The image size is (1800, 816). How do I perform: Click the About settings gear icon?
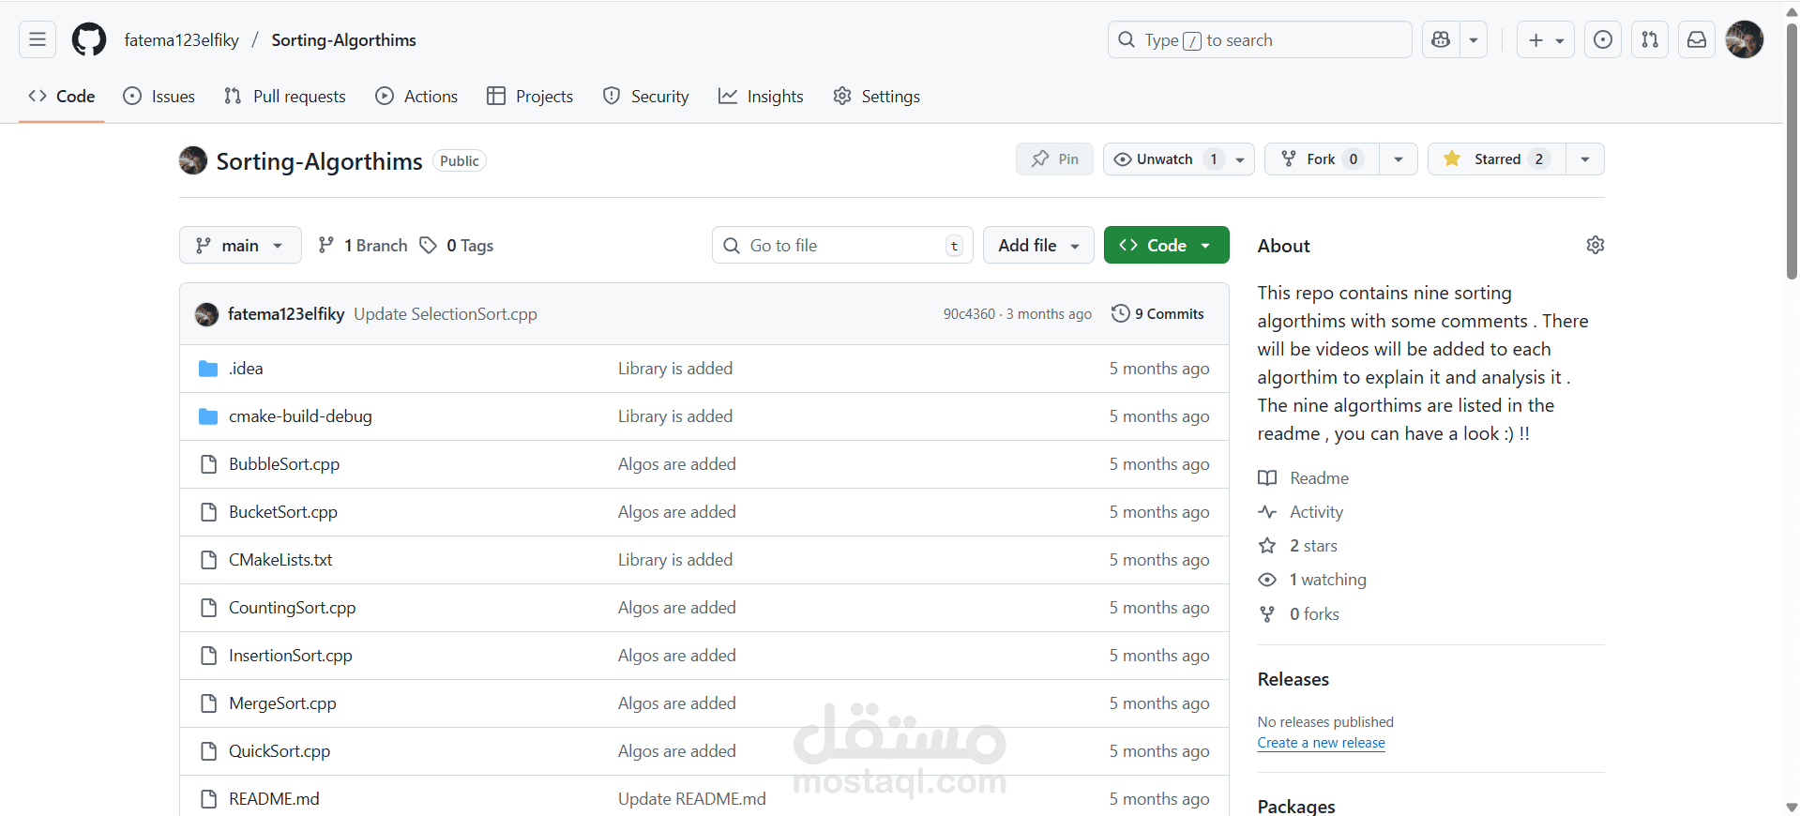tap(1595, 245)
